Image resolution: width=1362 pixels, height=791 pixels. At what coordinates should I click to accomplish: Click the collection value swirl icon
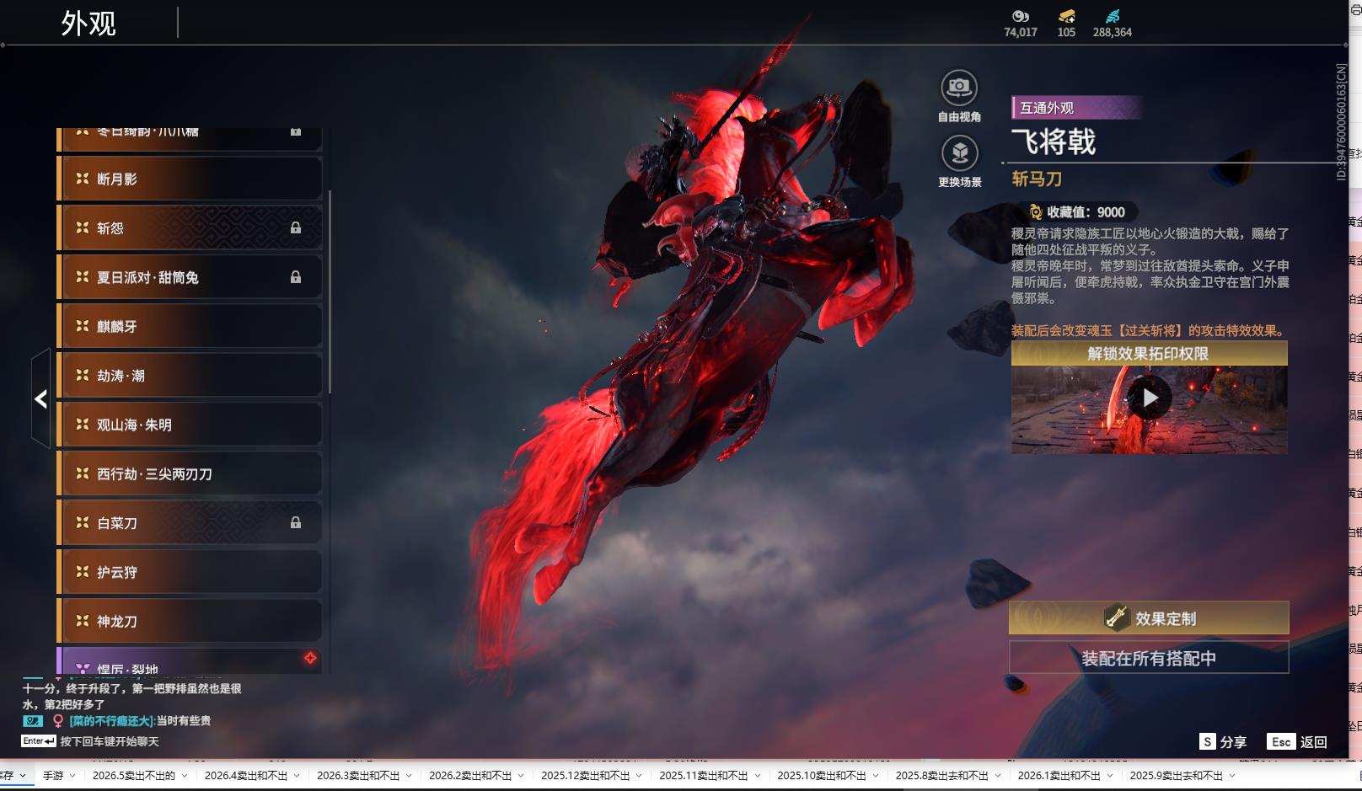point(1035,212)
